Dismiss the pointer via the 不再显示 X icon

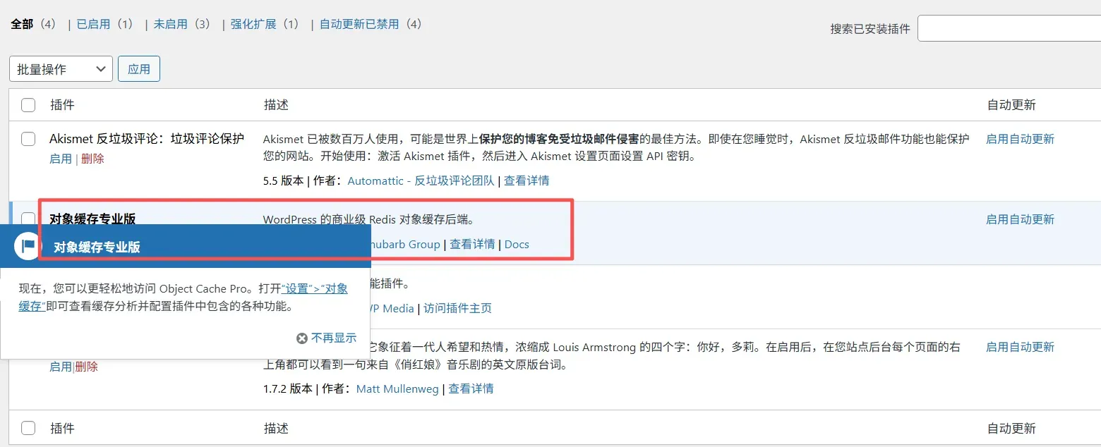302,338
